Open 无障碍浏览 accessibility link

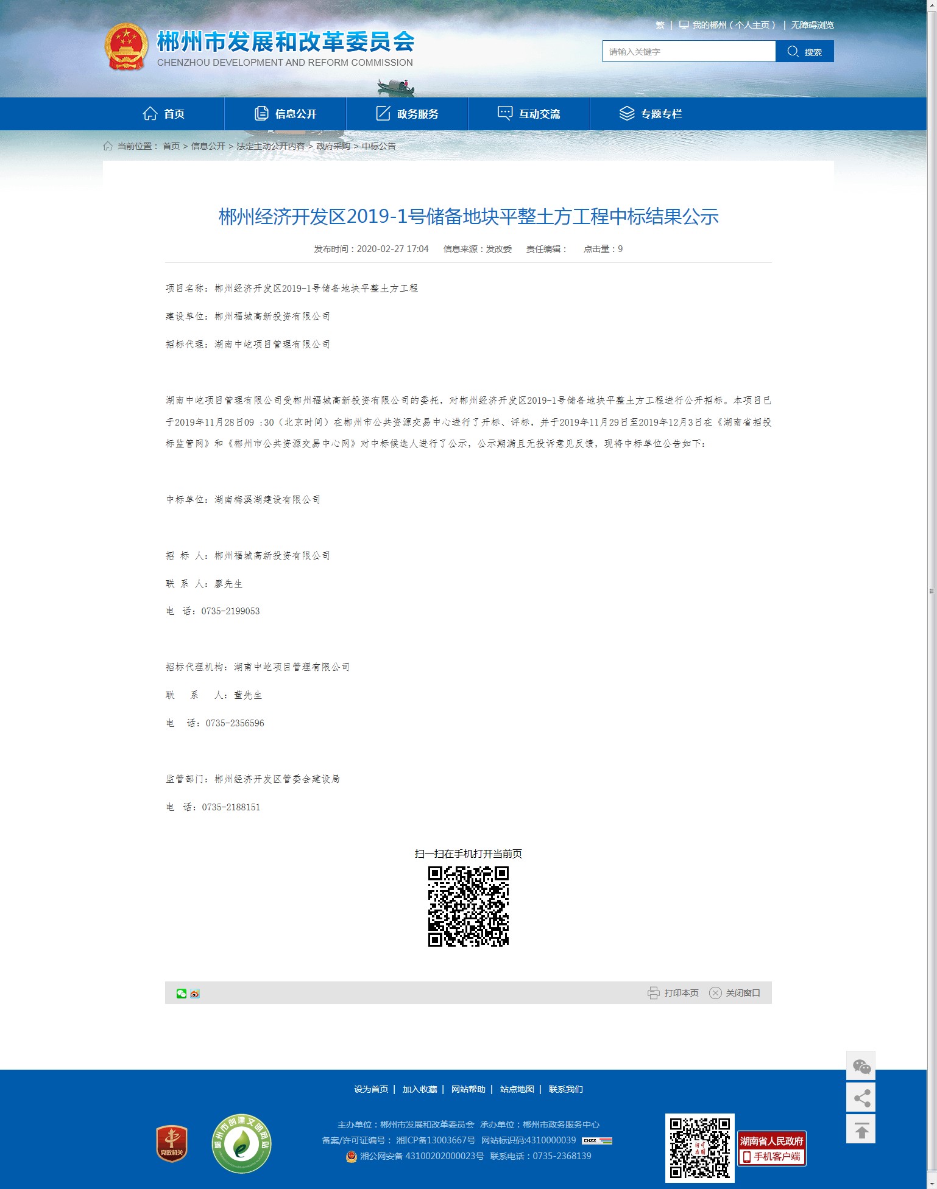[813, 25]
